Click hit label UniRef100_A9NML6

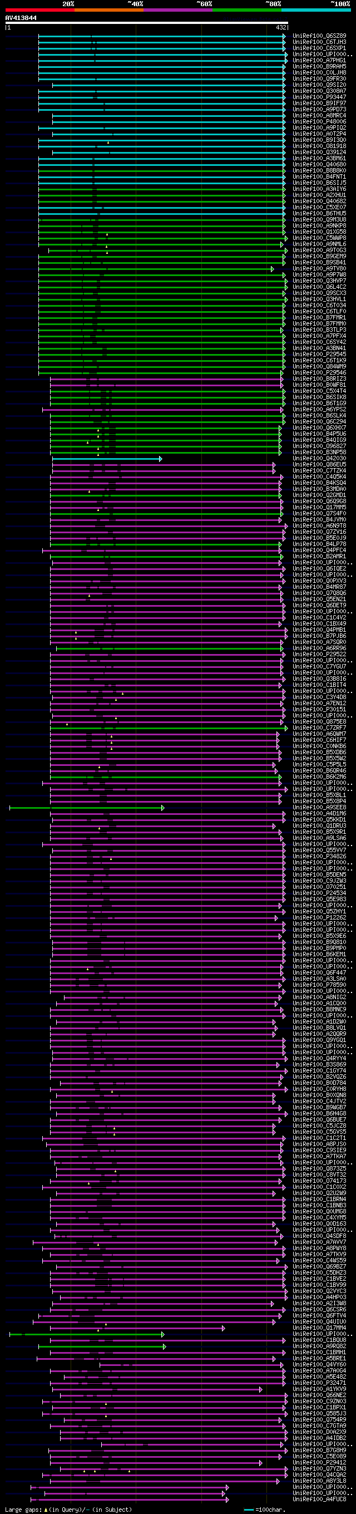[x=320, y=244]
